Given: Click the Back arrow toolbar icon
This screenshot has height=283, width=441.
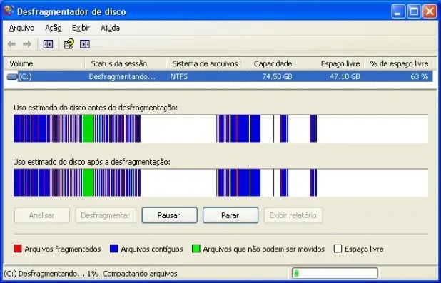Looking at the screenshot, I should (11, 44).
